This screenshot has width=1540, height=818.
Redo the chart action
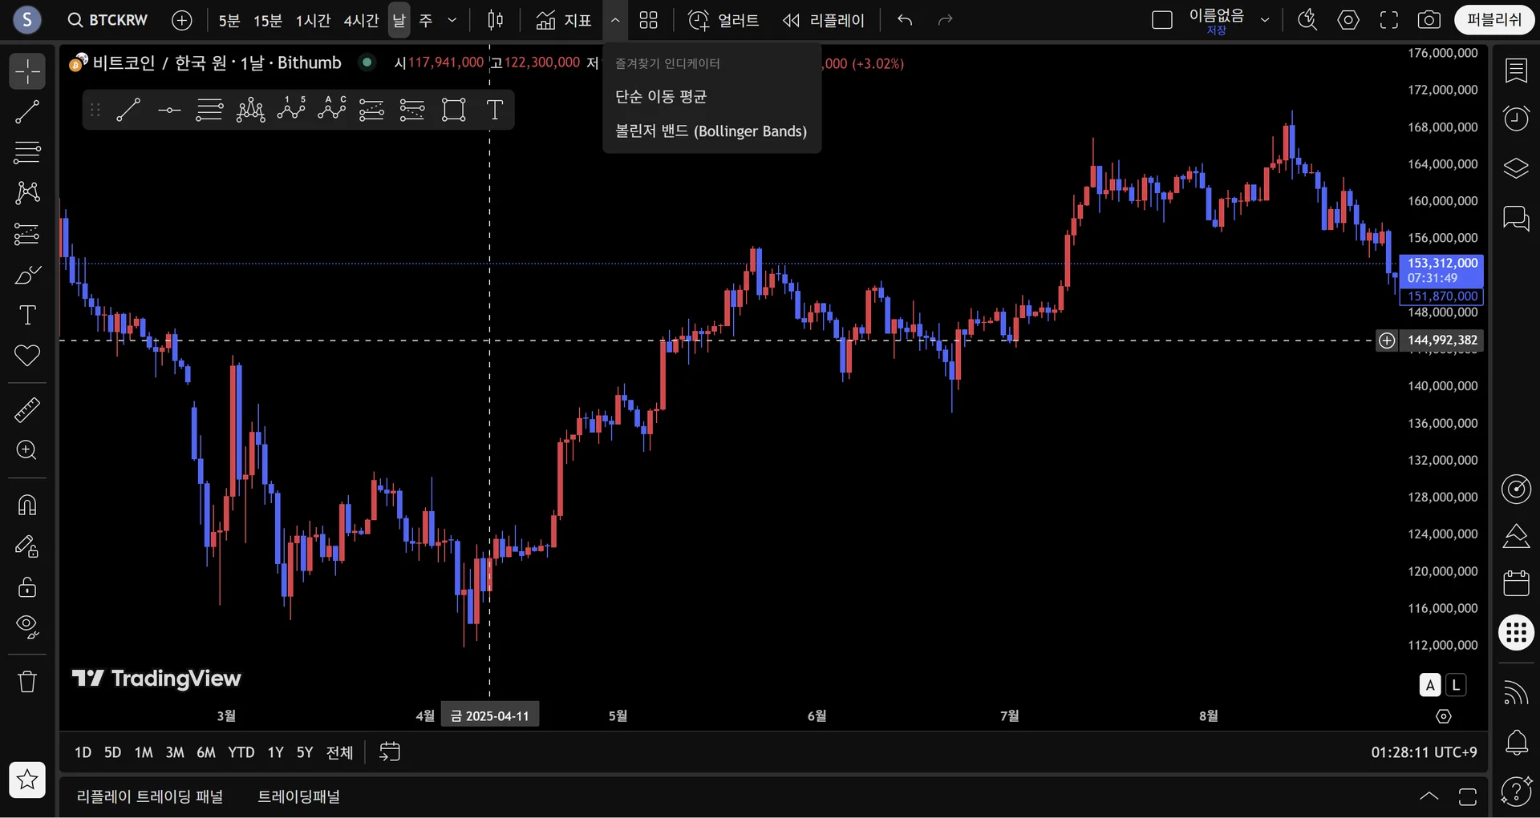945,20
